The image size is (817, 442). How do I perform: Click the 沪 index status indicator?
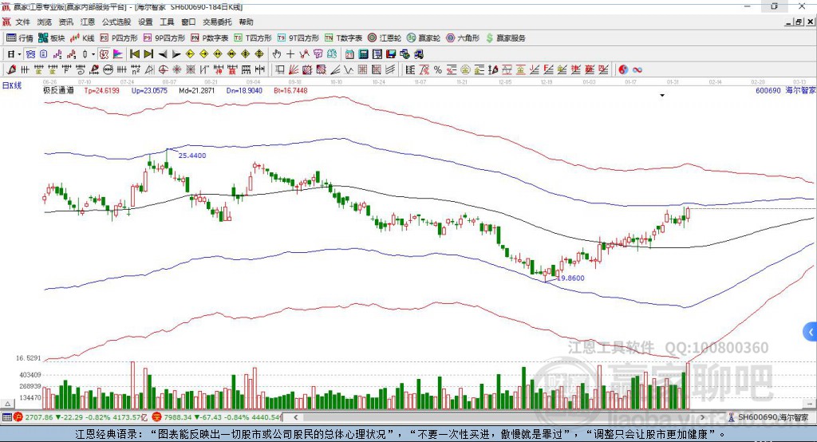pos(18,417)
